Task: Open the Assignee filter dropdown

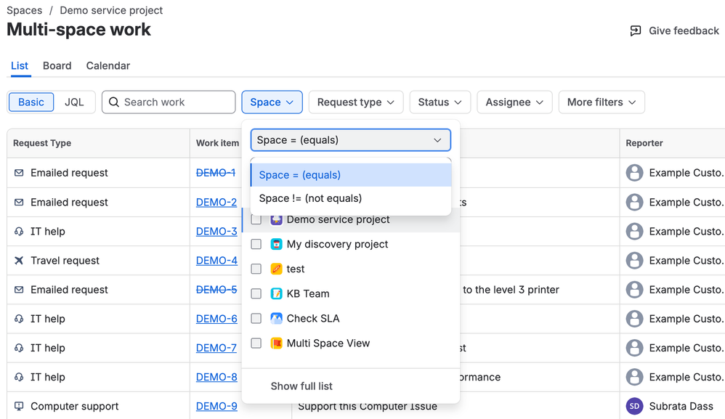Action: tap(514, 102)
